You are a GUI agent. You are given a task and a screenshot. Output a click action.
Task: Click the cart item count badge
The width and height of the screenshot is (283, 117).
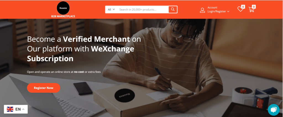click(x=254, y=7)
